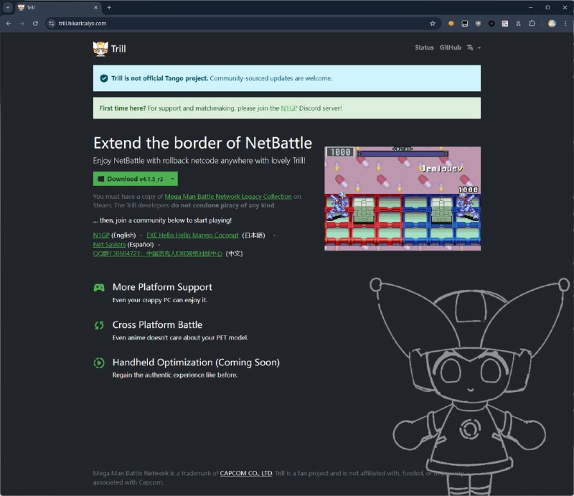Viewport: 574px width, 496px height.
Task: Focus the address bar showing trill.hikaricalyx.com
Action: [242, 24]
